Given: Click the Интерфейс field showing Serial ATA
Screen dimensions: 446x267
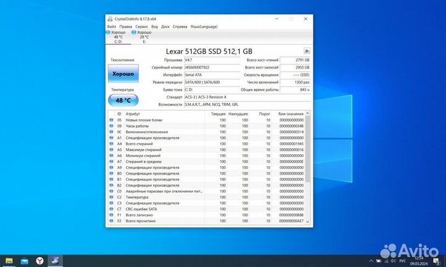Looking at the screenshot, I should 212,75.
